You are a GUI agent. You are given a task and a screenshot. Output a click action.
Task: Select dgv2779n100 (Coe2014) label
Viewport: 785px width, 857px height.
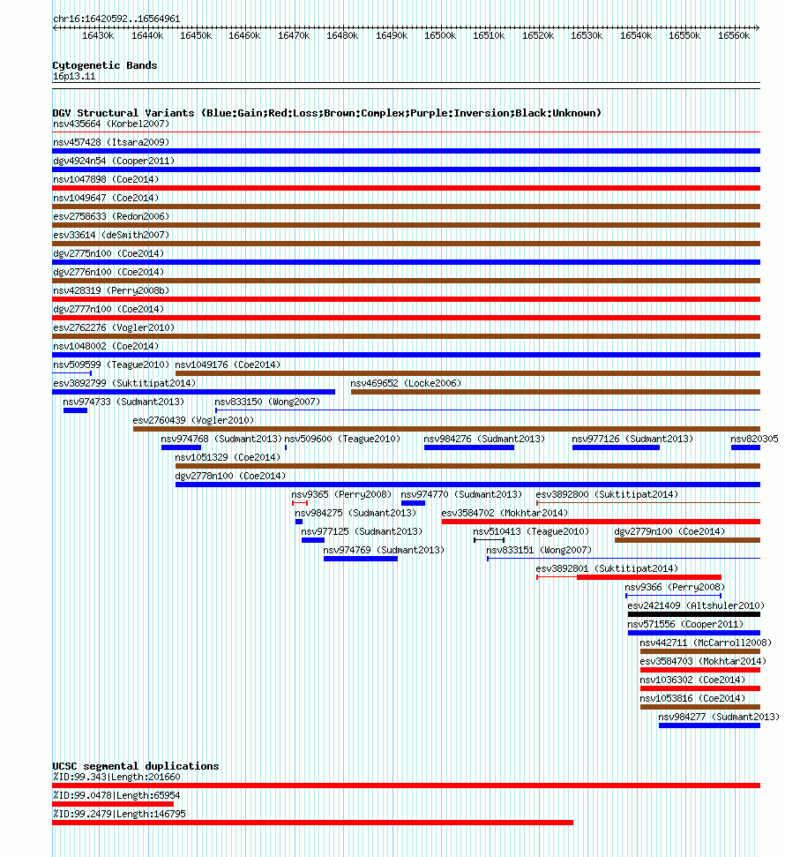pyautogui.click(x=669, y=532)
